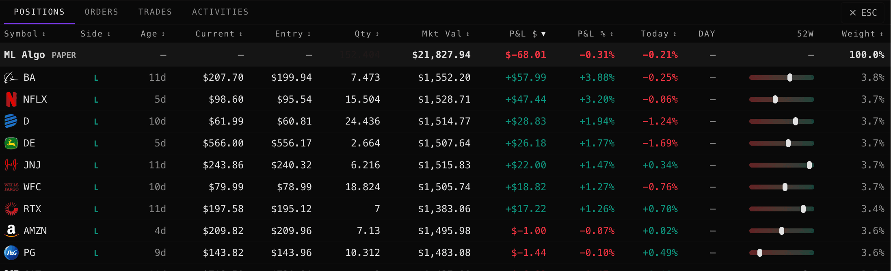Click the Netflix logo icon
Image resolution: width=891 pixels, height=271 pixels.
coord(11,99)
